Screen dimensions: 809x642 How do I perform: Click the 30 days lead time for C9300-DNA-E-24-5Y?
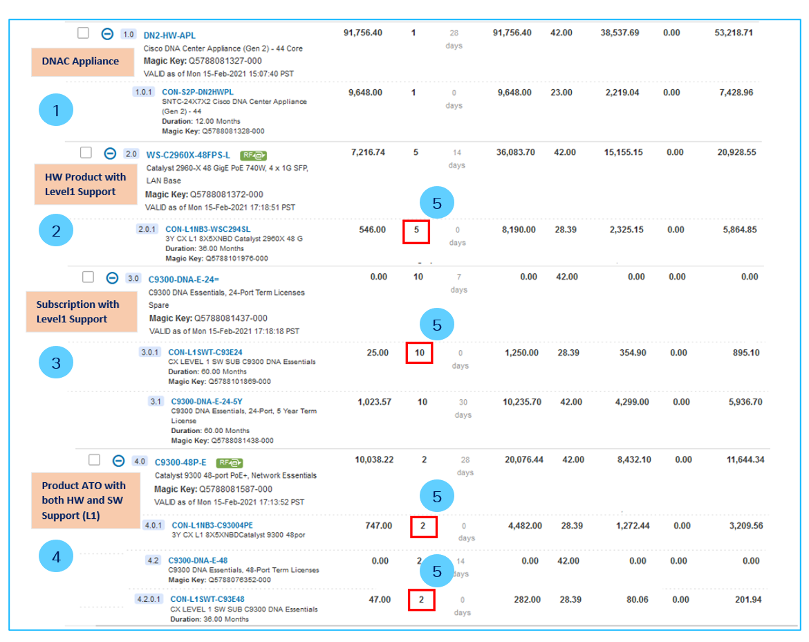[463, 408]
